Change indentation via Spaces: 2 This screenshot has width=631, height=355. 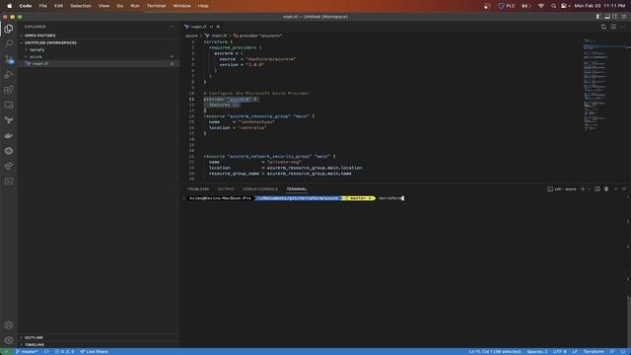pos(537,351)
